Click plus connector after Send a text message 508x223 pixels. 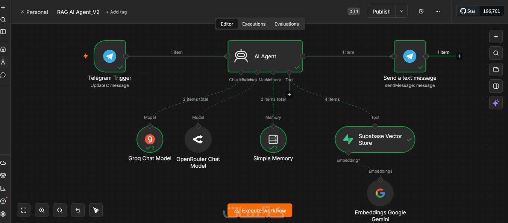[459, 56]
